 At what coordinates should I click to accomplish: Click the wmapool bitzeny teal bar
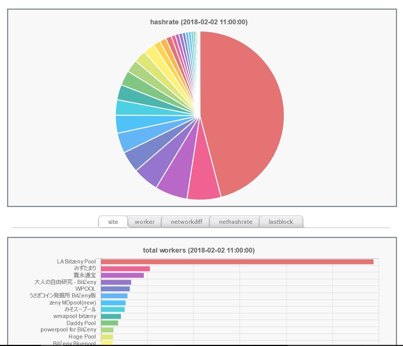pos(111,316)
